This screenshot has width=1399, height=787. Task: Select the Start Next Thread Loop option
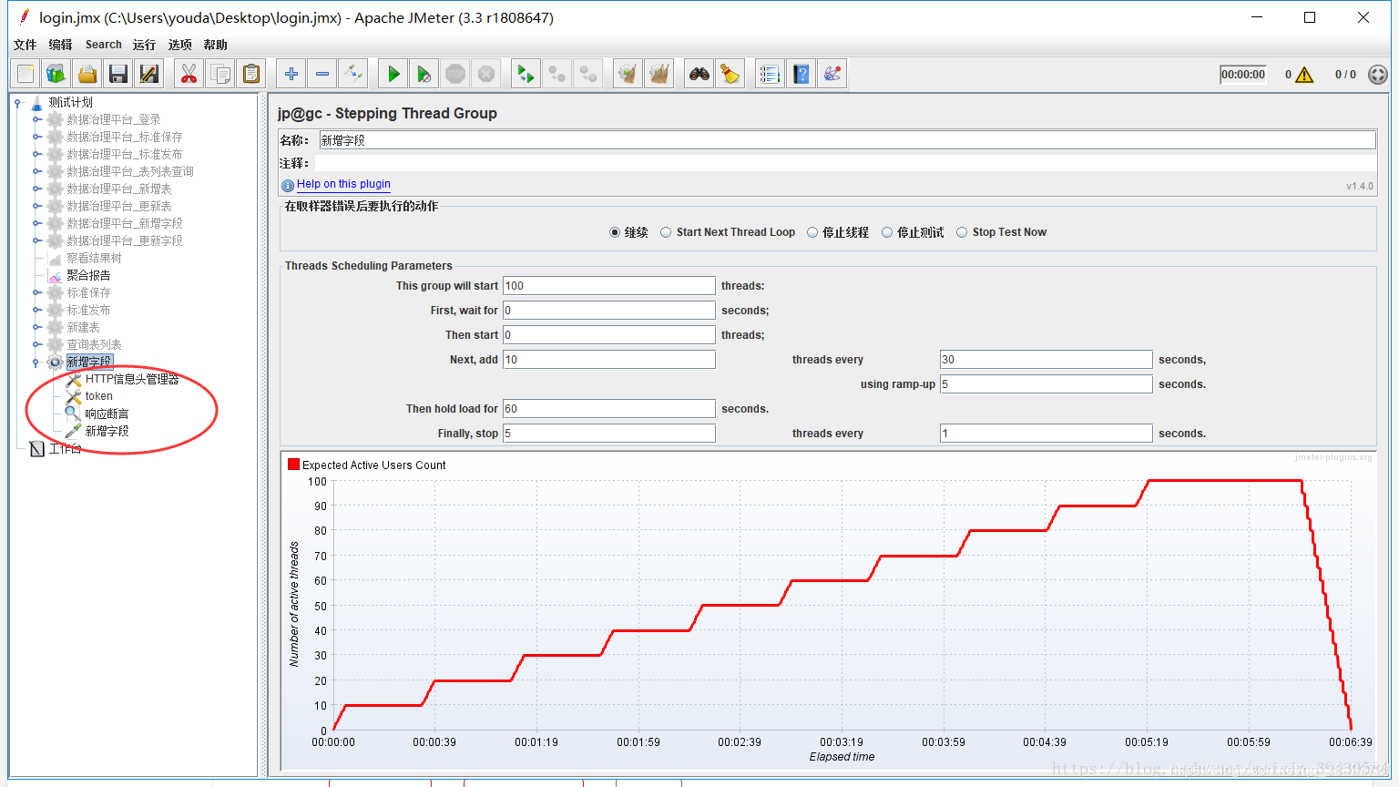pos(728,232)
